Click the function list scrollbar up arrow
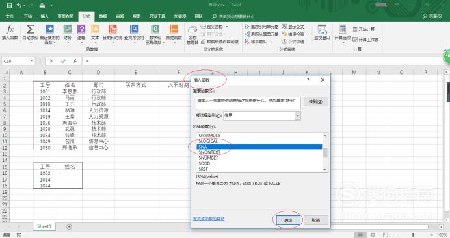This screenshot has width=450, height=238. click(x=325, y=136)
